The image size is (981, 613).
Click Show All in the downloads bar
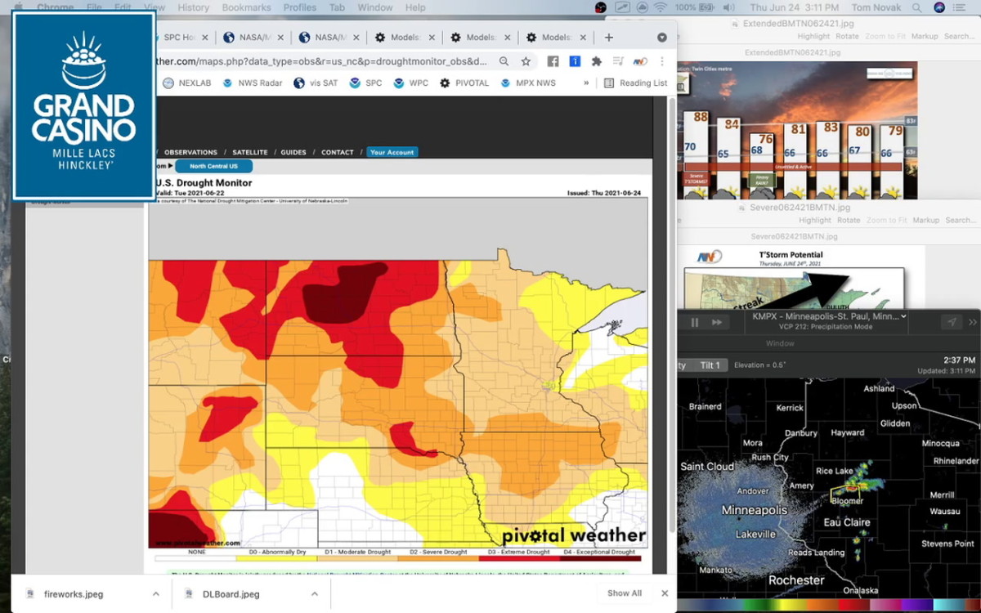(x=624, y=593)
